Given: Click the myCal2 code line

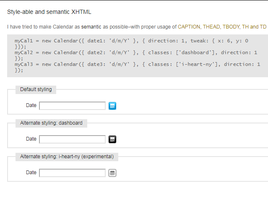Looking at the screenshot, I should click(x=136, y=55).
